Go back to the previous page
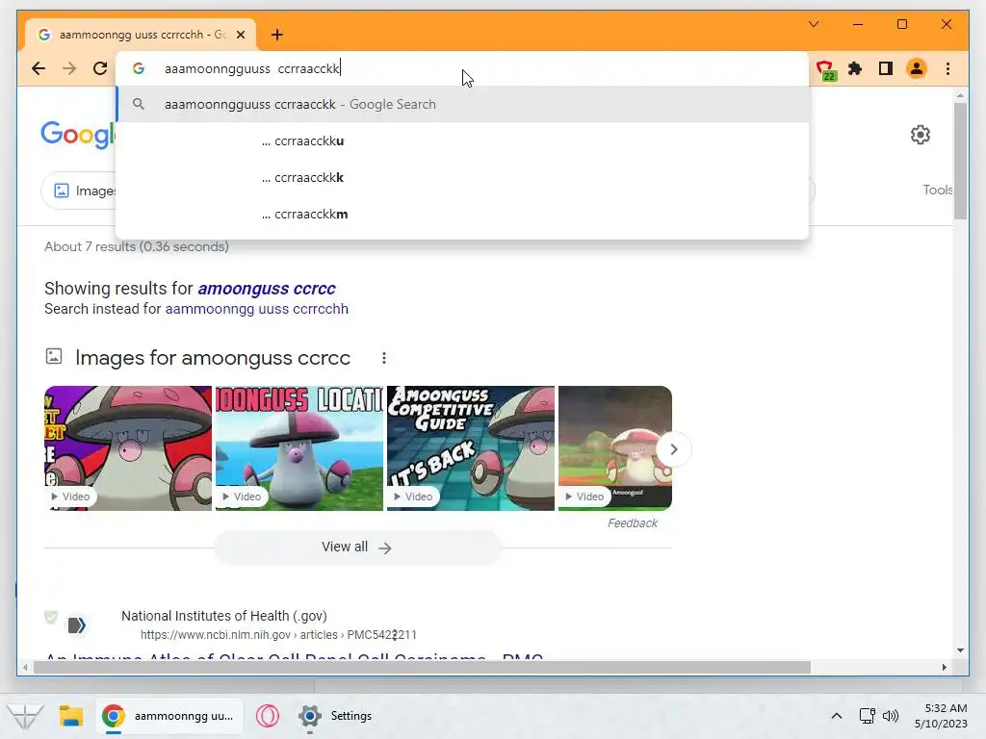 pyautogui.click(x=39, y=68)
